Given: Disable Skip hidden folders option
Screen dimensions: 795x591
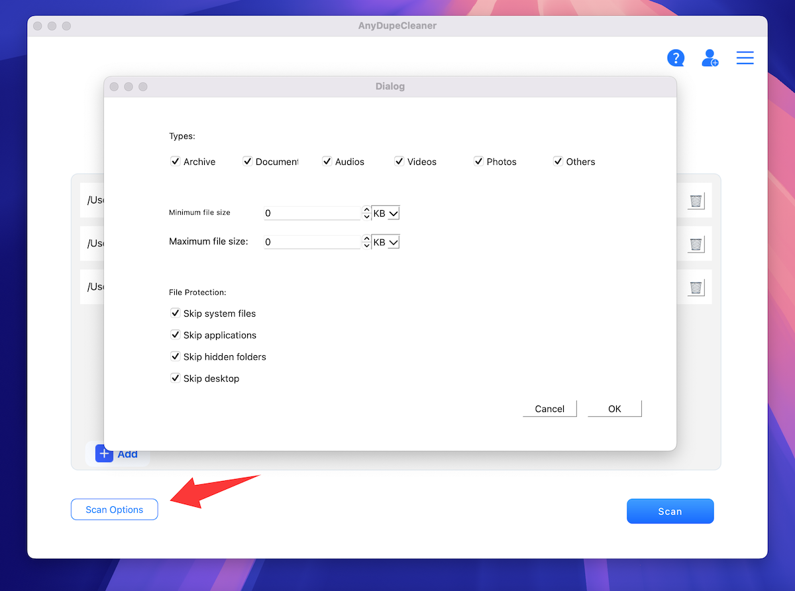Looking at the screenshot, I should (x=176, y=356).
